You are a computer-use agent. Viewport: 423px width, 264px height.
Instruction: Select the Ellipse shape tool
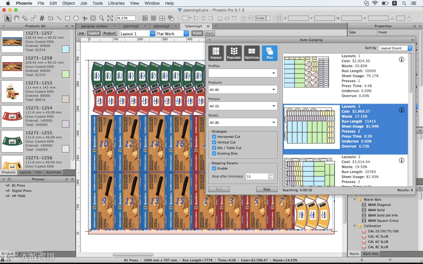tap(76, 18)
